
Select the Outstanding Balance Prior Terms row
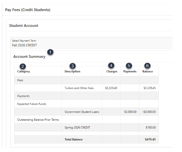pos(86,120)
